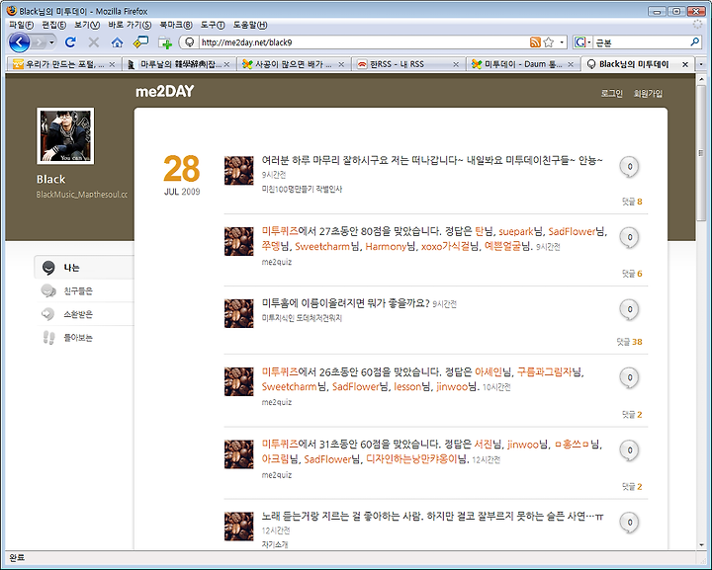Bookmark this page with the star icon
The width and height of the screenshot is (712, 570).
[549, 42]
